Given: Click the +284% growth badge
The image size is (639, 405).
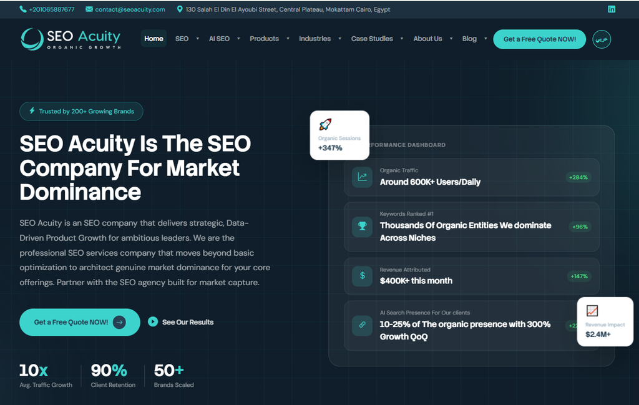Looking at the screenshot, I should (x=578, y=177).
